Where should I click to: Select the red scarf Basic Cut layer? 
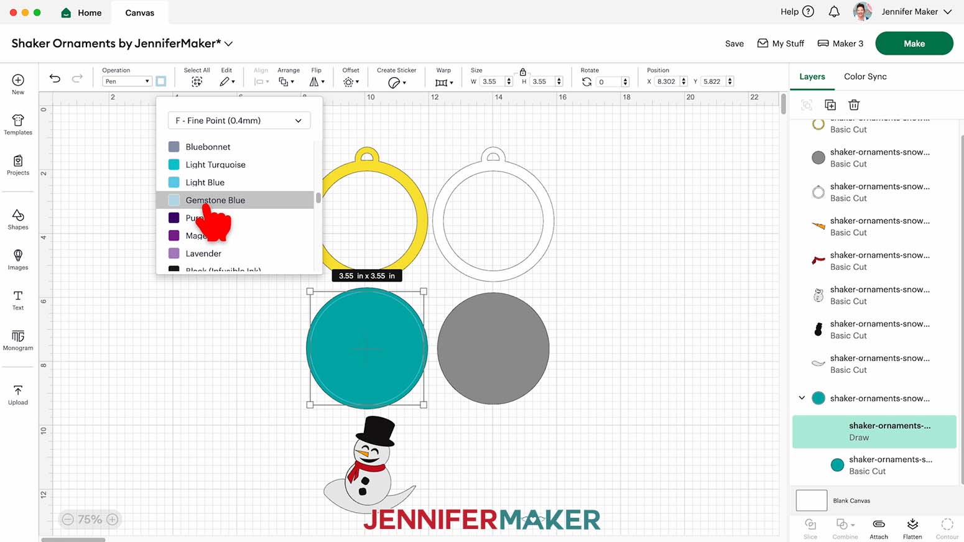[x=874, y=261]
